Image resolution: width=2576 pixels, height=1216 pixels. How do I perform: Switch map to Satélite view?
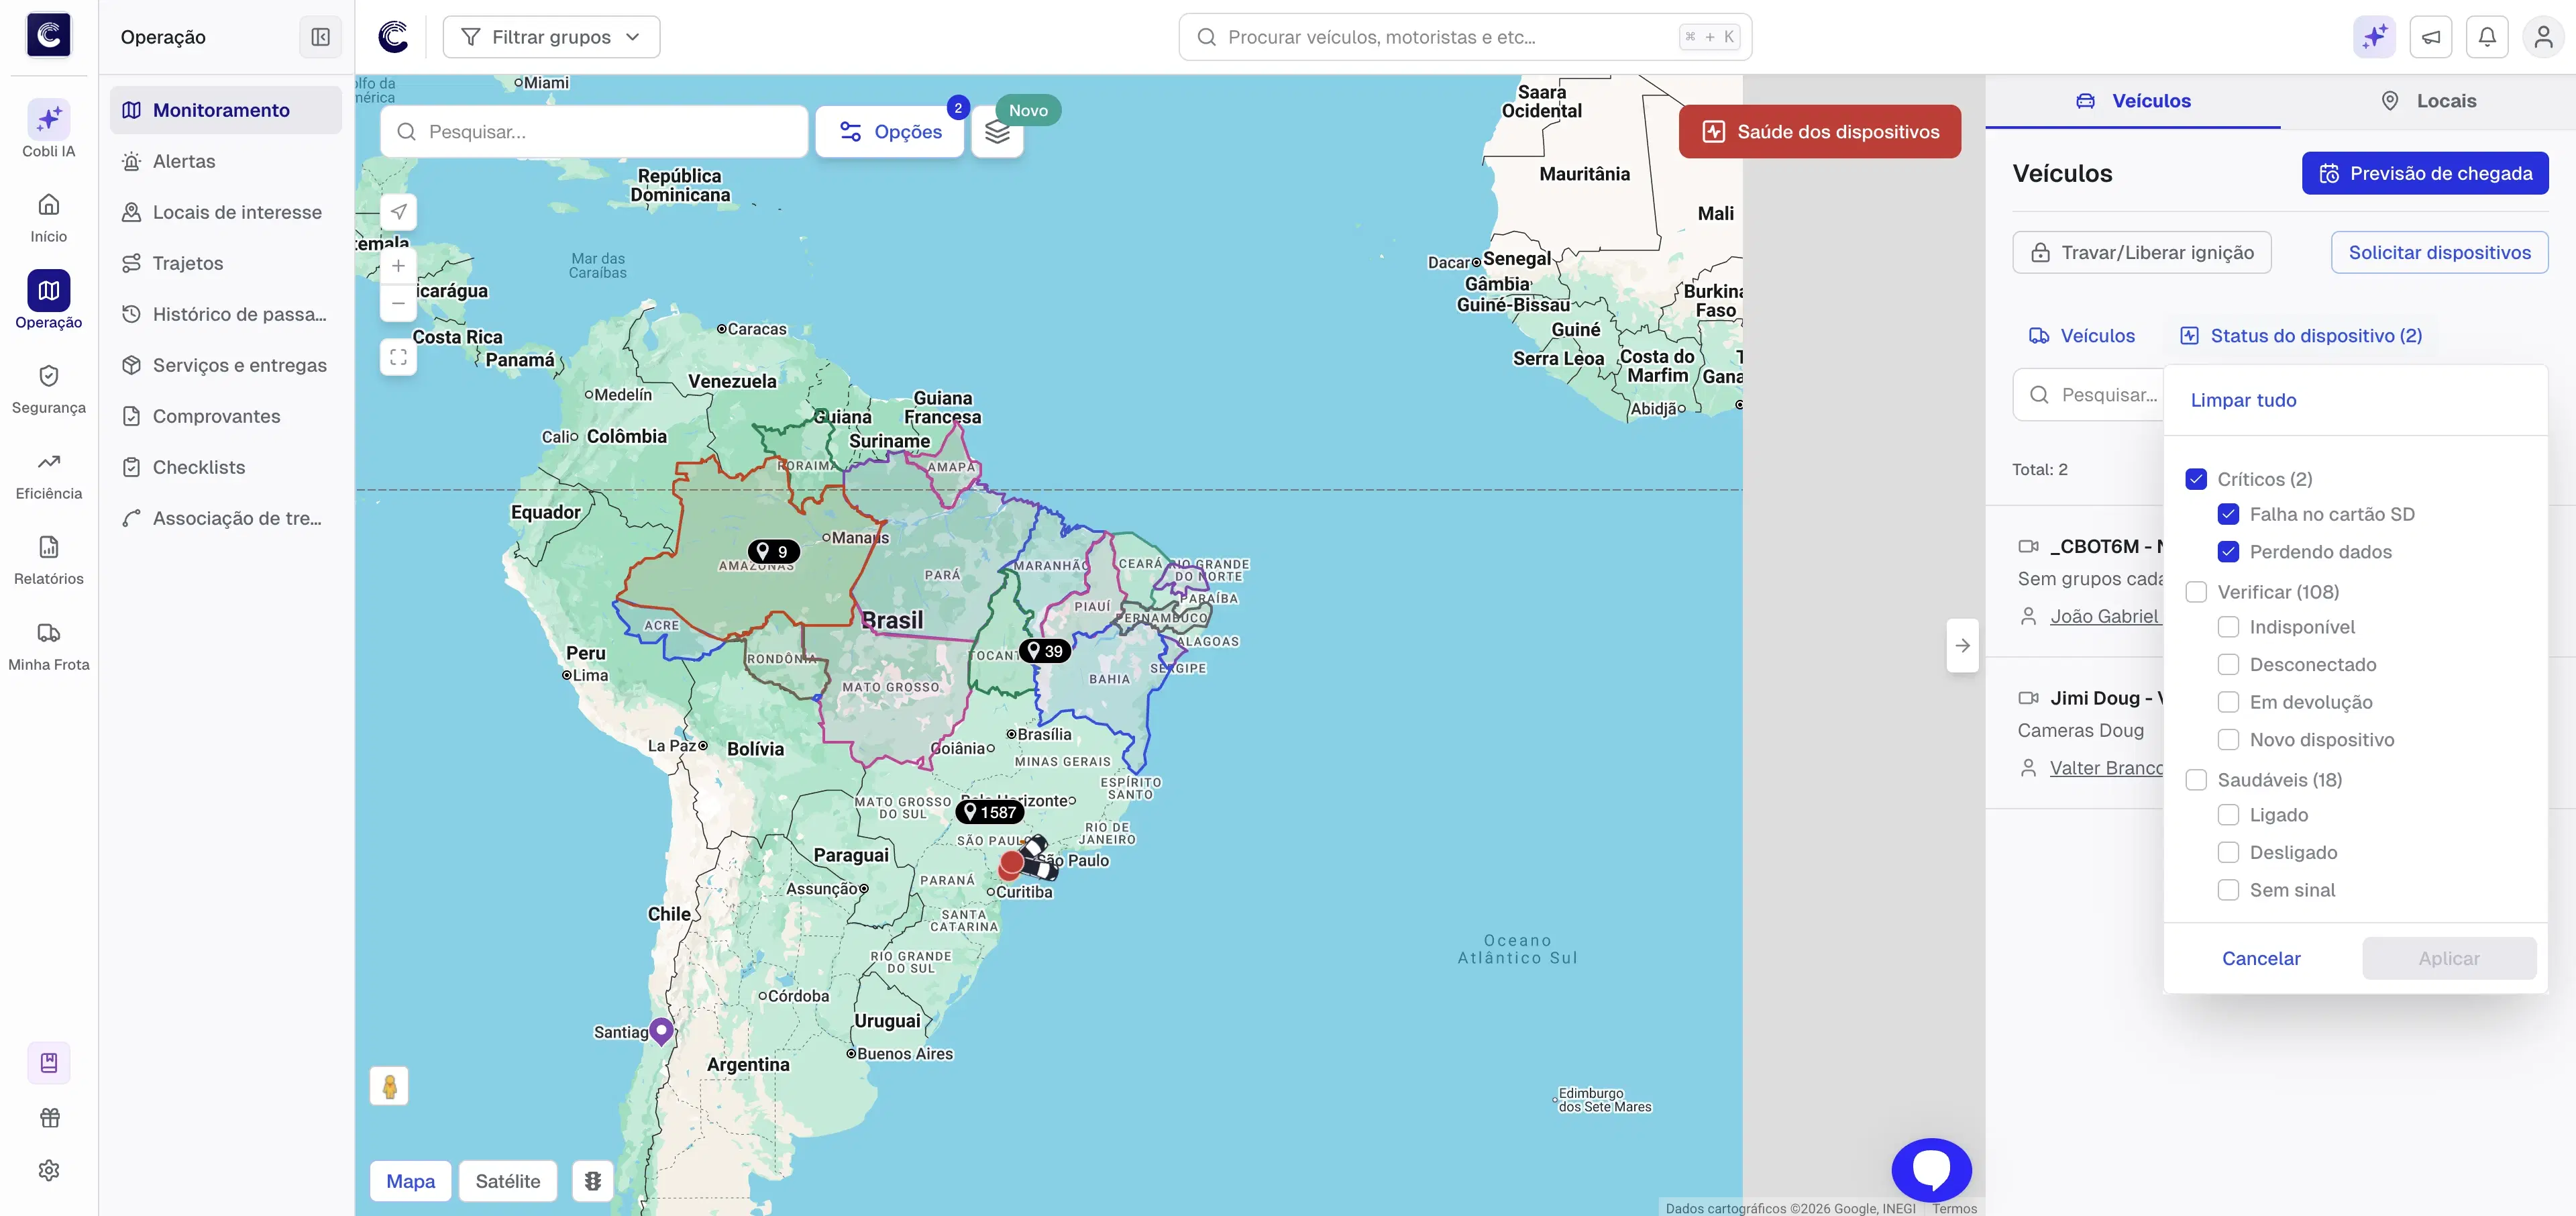[x=508, y=1181]
